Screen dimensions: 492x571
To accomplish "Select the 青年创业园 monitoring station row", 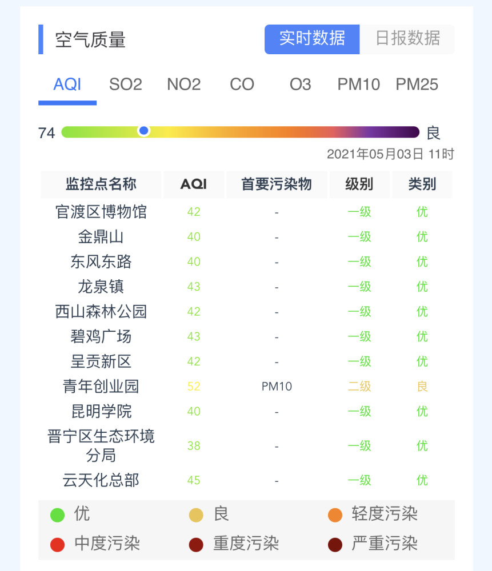I will 246,387.
